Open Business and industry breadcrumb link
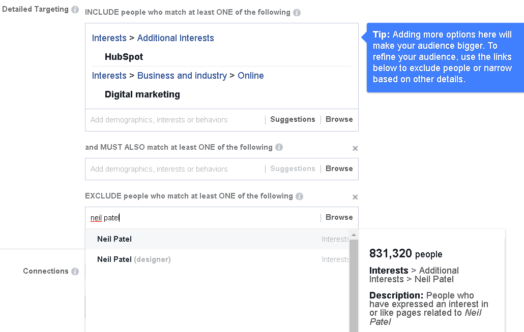Image resolution: width=524 pixels, height=332 pixels. coord(182,76)
